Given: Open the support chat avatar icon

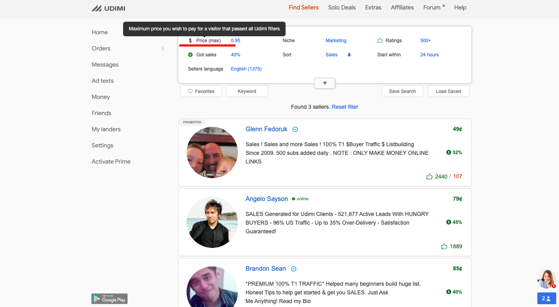Looking at the screenshot, I should click(546, 279).
